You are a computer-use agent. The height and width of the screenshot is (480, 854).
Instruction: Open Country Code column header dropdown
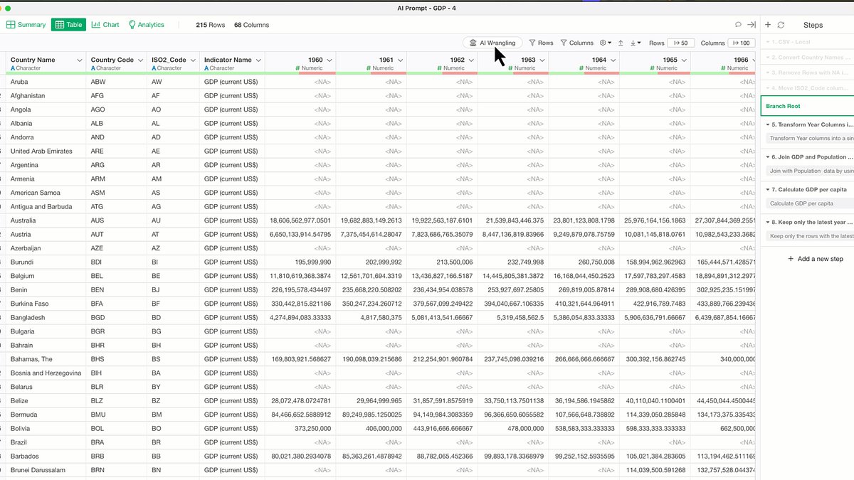pyautogui.click(x=140, y=60)
